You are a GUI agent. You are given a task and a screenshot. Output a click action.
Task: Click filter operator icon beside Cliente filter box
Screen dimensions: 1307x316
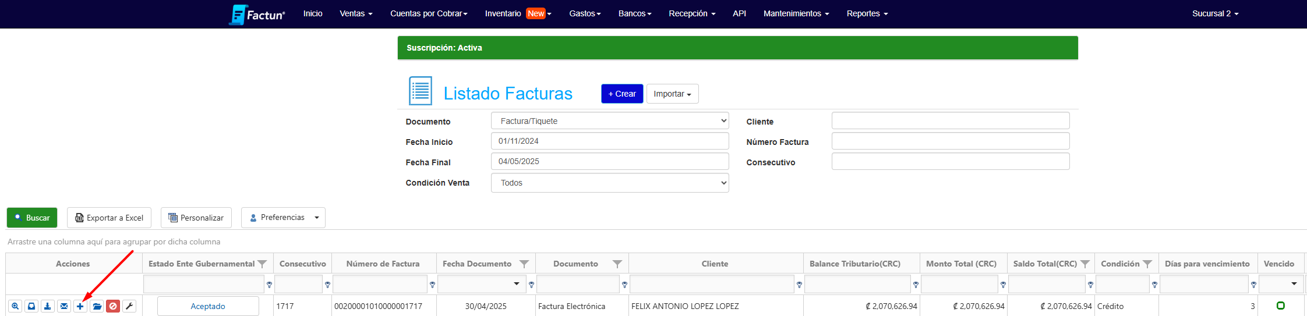point(799,285)
